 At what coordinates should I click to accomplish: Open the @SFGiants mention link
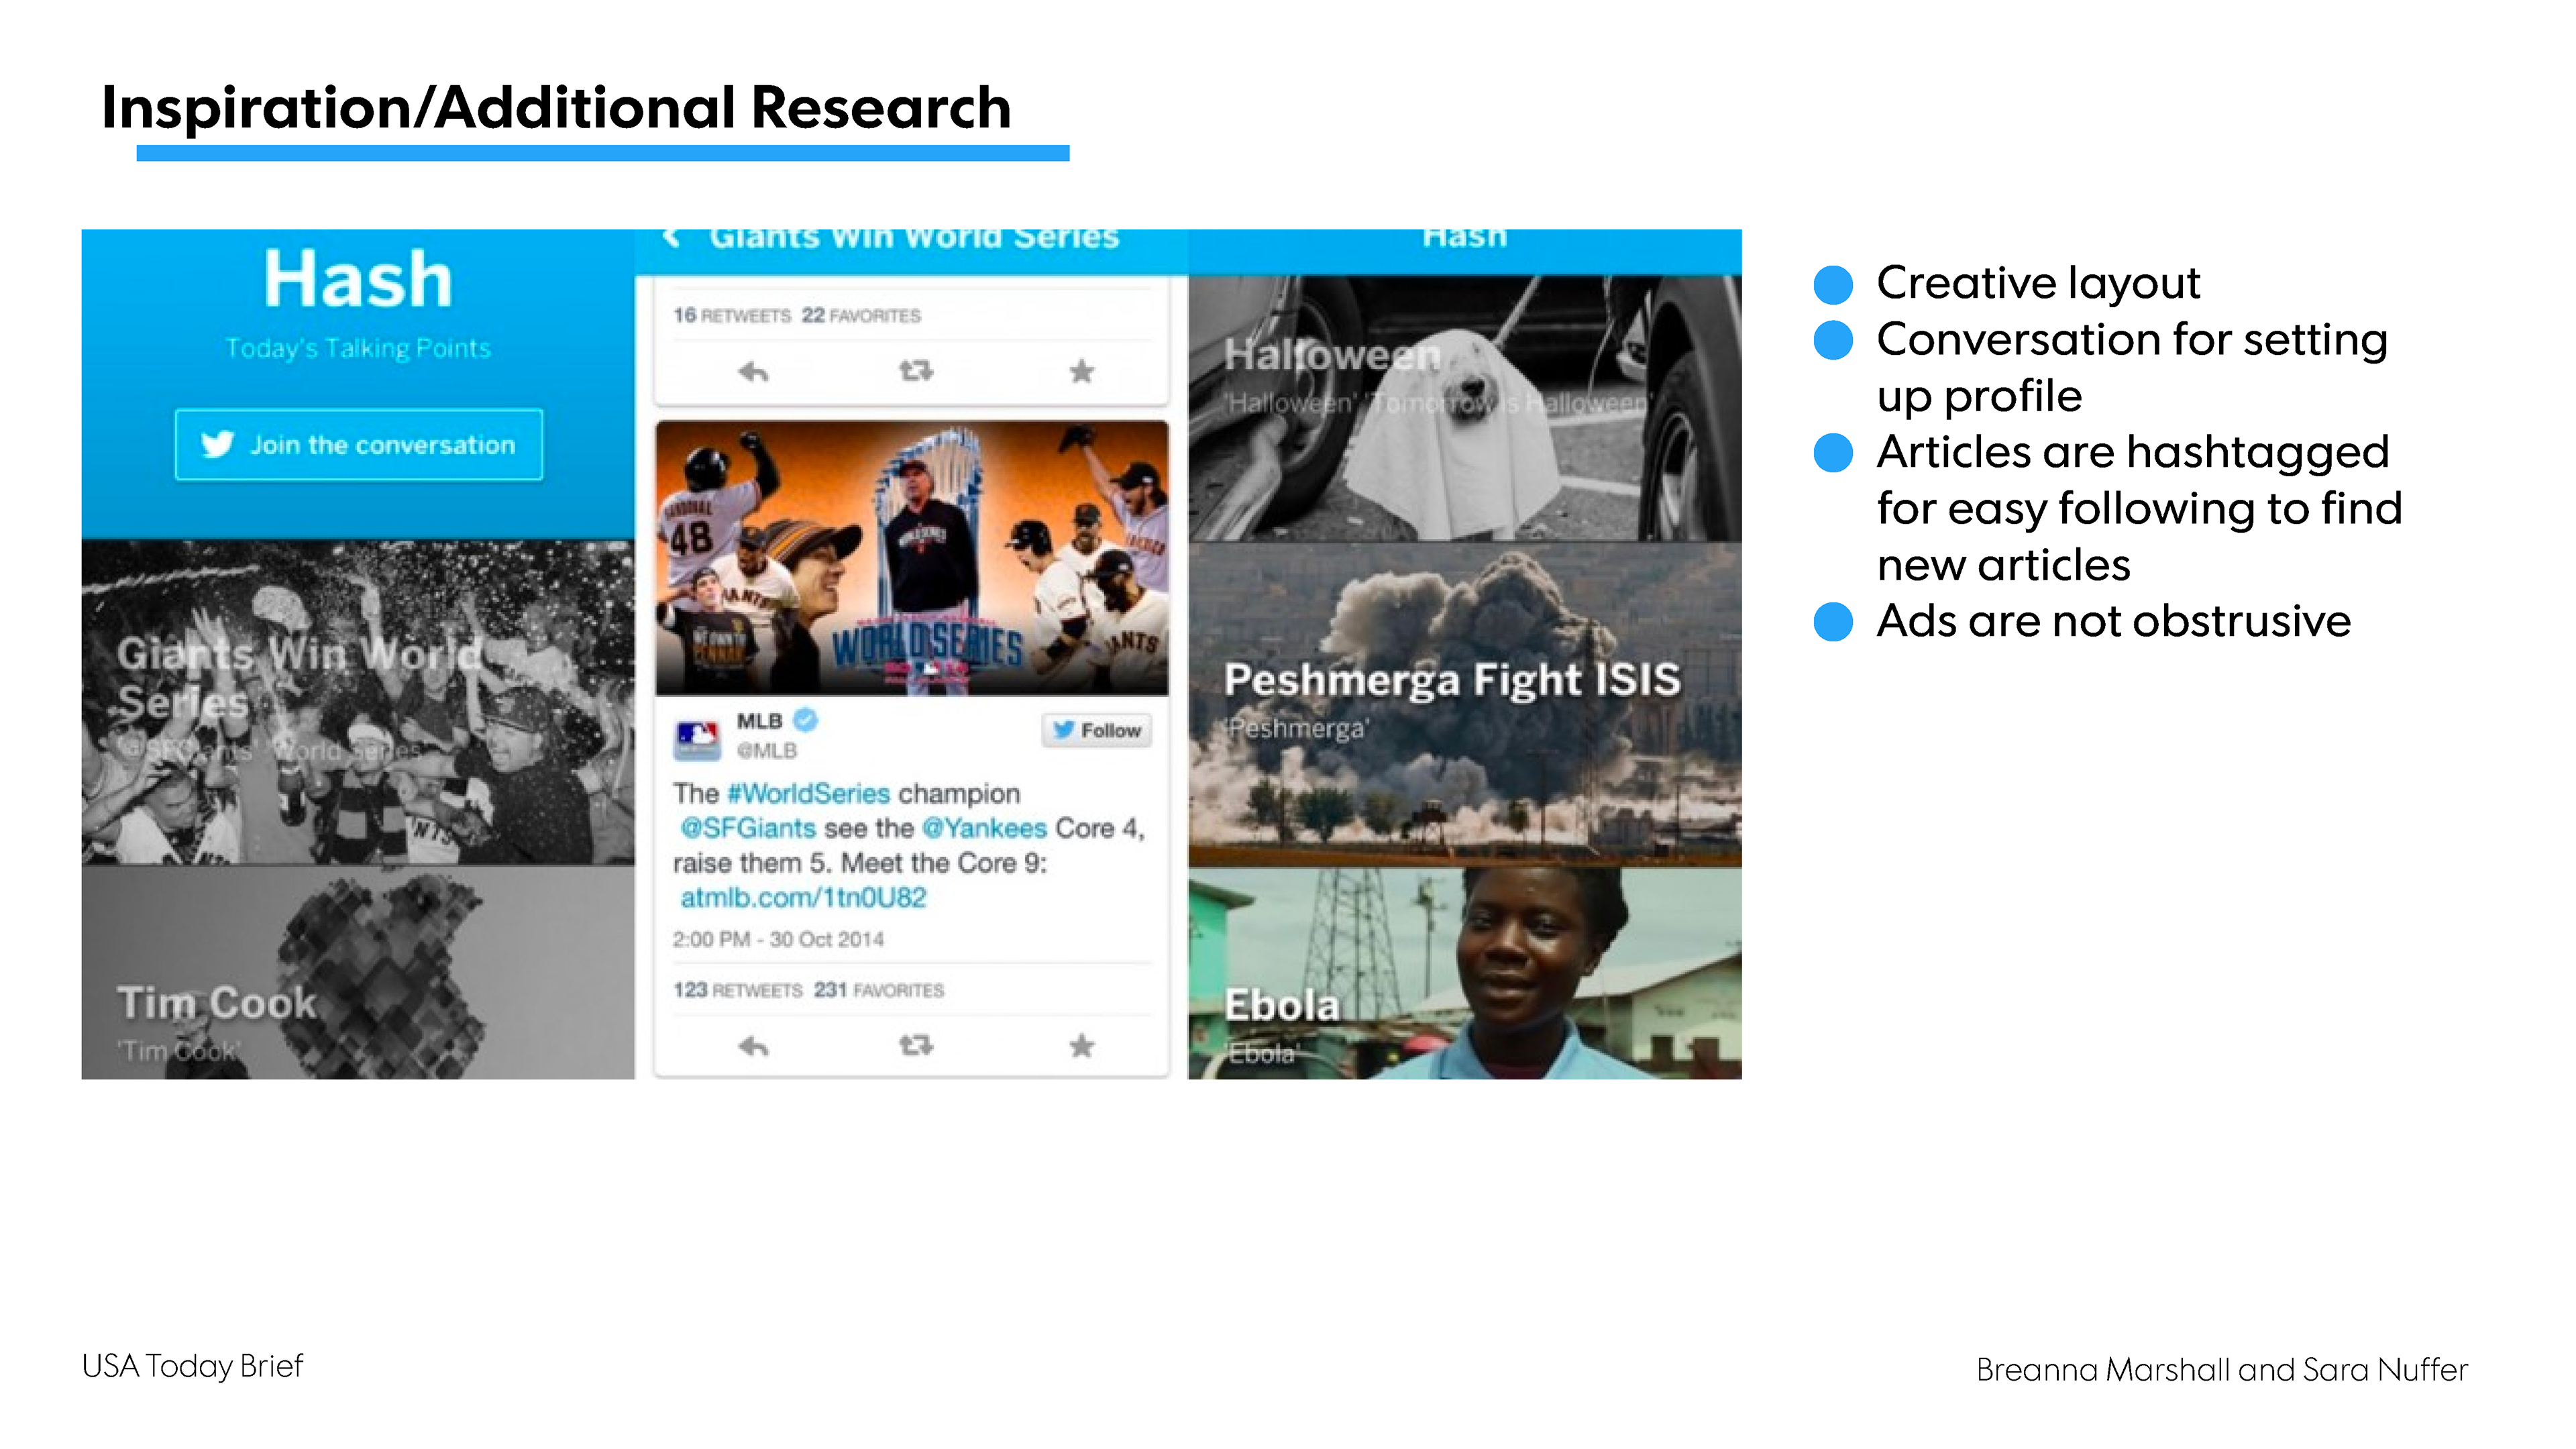tap(748, 828)
